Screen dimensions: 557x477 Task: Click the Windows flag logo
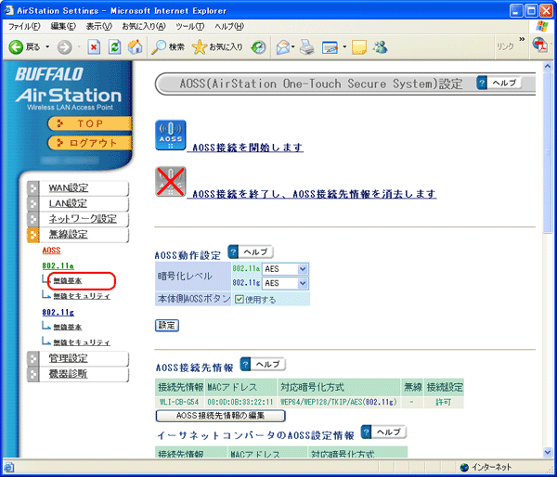[542, 26]
